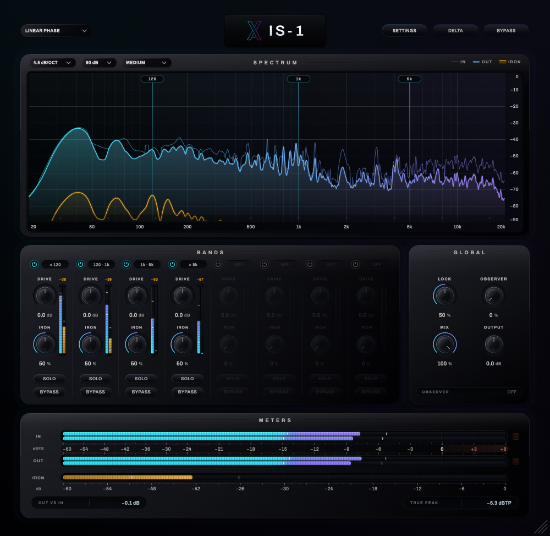Solo the 1k - 5k band
Screen dimensions: 550x536
[141, 379]
